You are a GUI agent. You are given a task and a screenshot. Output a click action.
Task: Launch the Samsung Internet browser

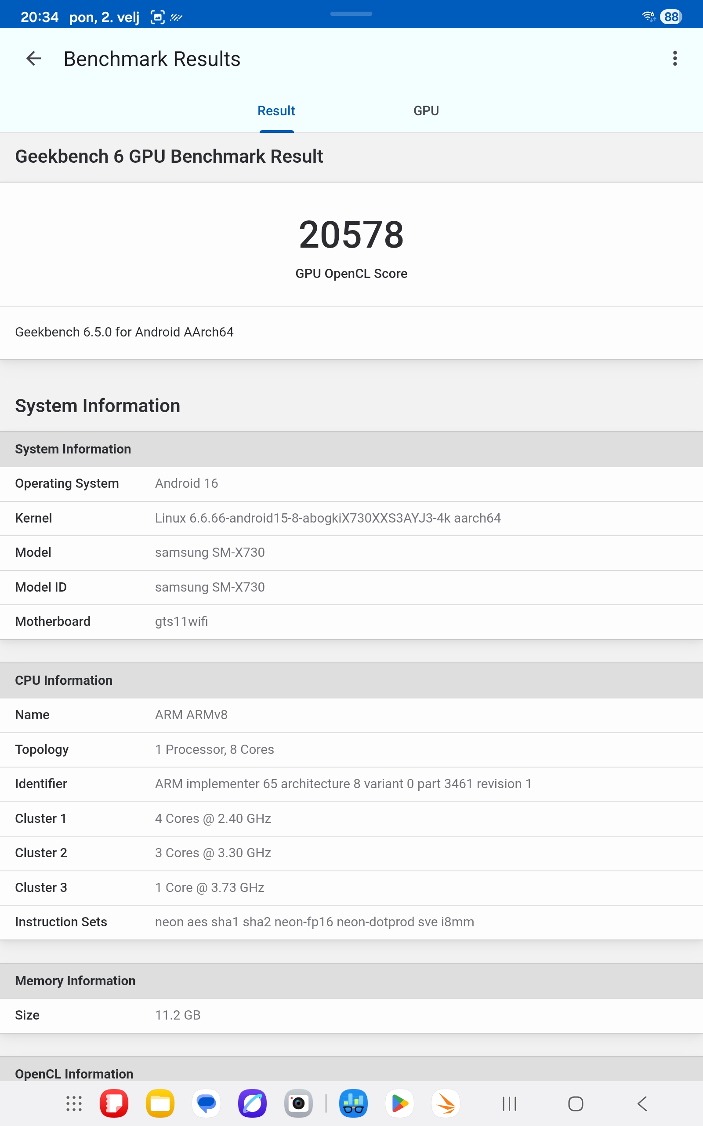tap(253, 1103)
